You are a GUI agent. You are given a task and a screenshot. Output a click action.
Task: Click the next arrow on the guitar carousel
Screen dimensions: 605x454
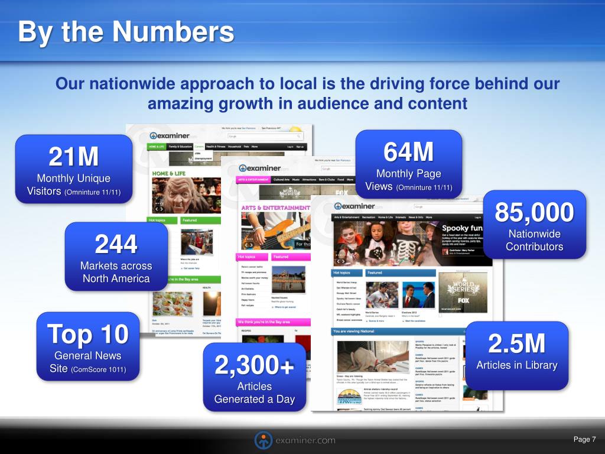(x=252, y=245)
